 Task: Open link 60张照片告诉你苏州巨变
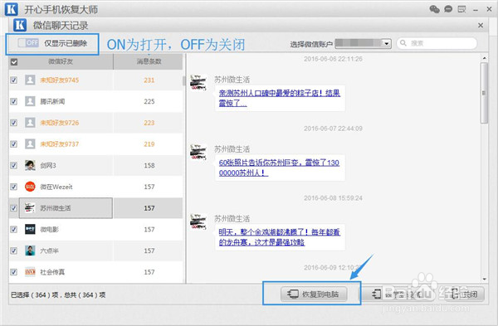(x=279, y=168)
